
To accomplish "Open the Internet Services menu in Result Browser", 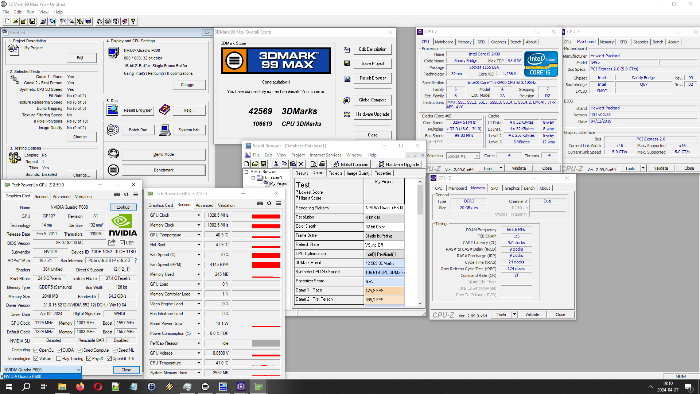I will (x=326, y=155).
